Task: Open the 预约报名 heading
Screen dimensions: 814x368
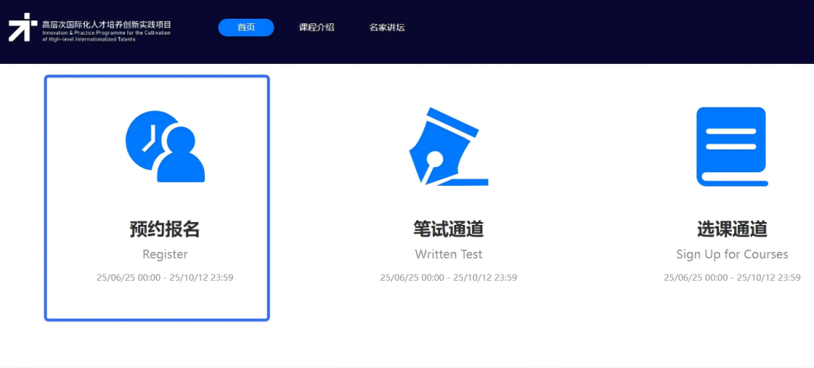Action: [164, 229]
